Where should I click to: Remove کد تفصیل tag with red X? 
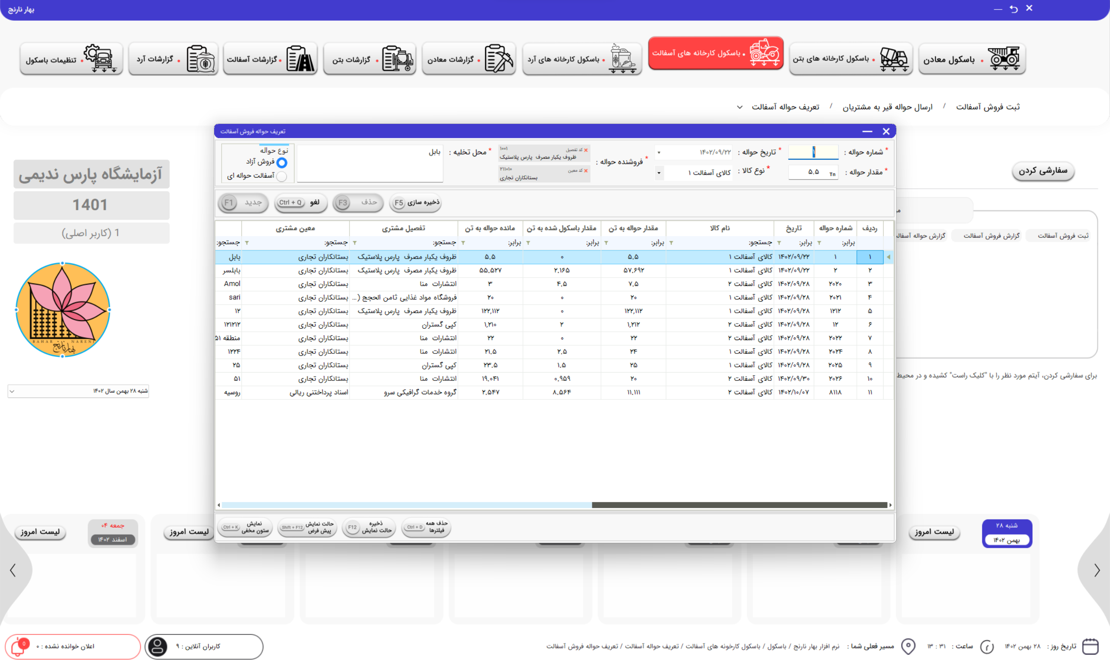pos(586,150)
